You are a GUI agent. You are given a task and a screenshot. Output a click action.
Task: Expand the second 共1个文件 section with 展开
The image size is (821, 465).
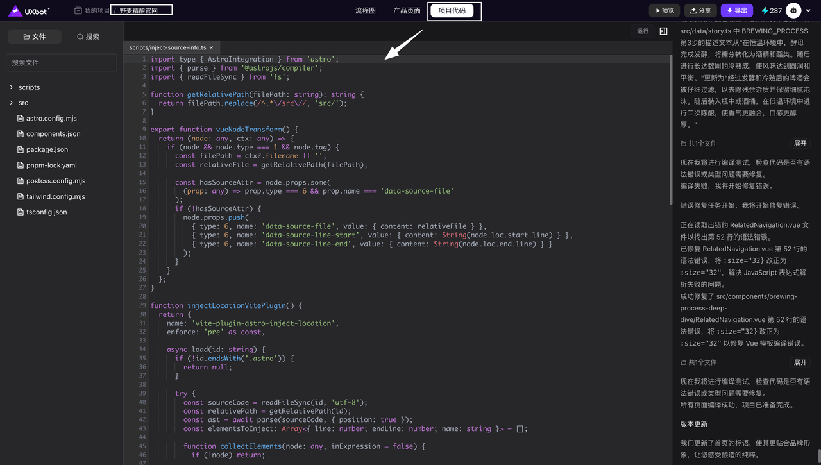coord(800,362)
